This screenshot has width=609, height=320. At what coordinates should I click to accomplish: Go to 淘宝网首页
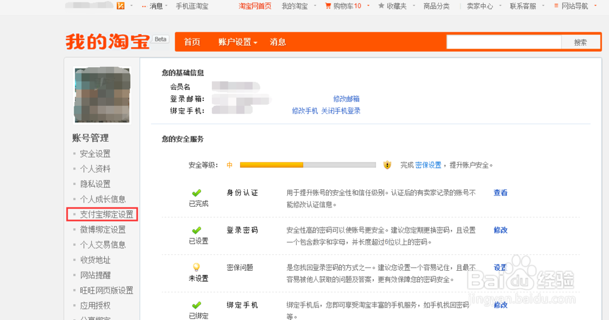tap(255, 6)
